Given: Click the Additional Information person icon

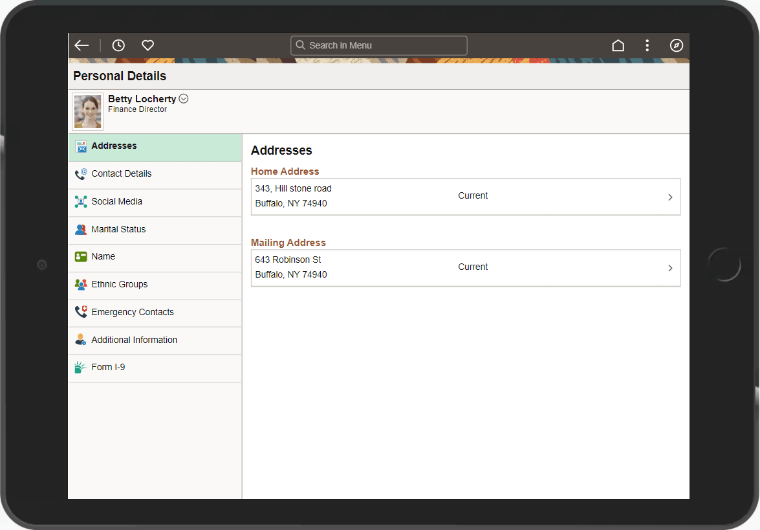Looking at the screenshot, I should tap(81, 340).
